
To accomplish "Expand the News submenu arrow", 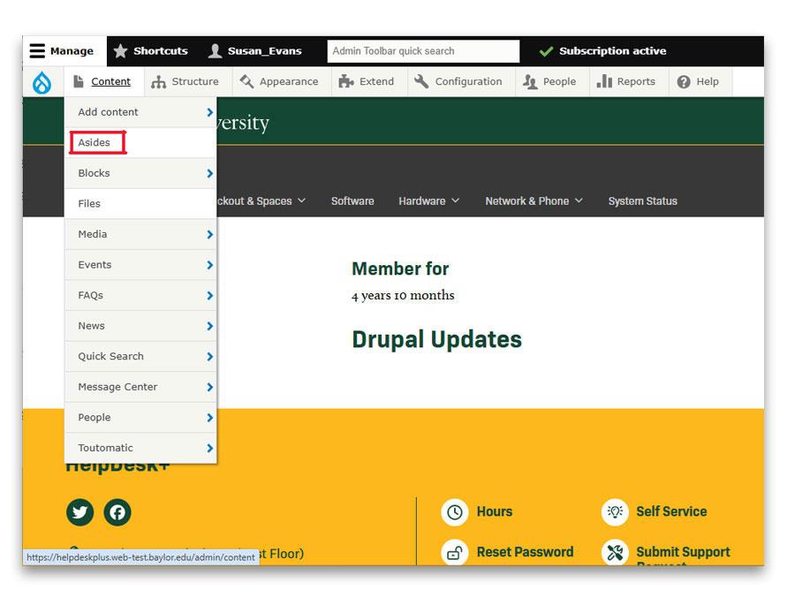I will point(210,326).
